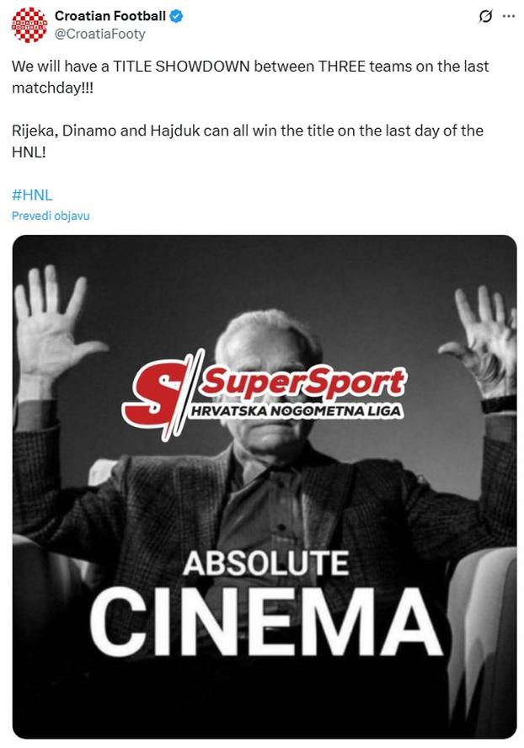Click the wristwatch on the raised arm
Viewport: 524px width, 748px height.
coord(498,404)
